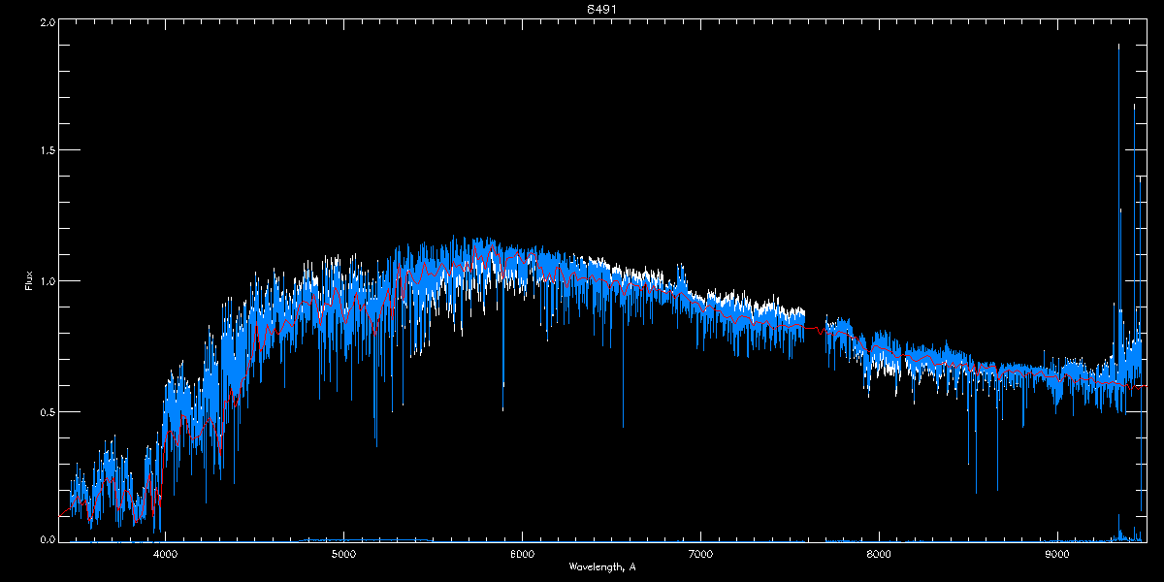Click the 5000 wavelength tick label
Screen dimensions: 1164x582
coord(343,554)
